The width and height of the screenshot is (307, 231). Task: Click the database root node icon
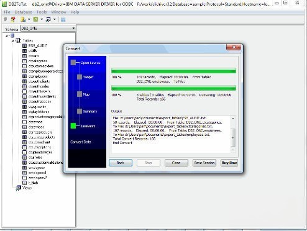pos(12,35)
